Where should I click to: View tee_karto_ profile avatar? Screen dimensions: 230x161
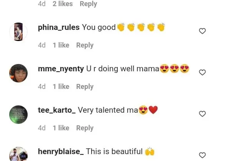18,114
